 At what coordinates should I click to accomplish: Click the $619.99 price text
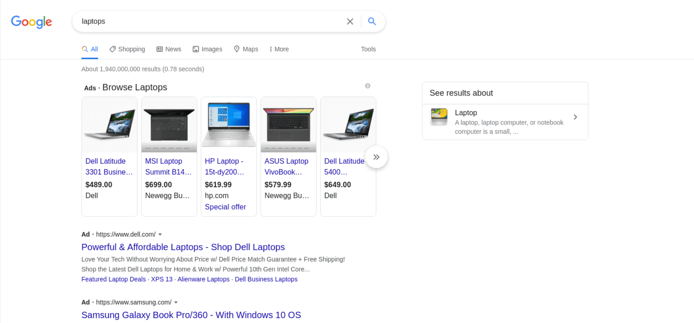(x=218, y=185)
